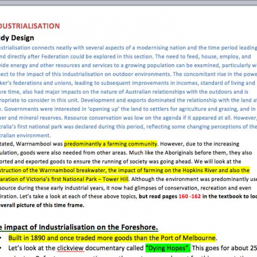Image resolution: width=257 pixels, height=257 pixels.
Task: Click the blue phrase 'Australian relationships'
Action: pos(155,92)
